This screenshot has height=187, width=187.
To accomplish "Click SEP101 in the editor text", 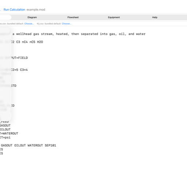I will (50, 145).
